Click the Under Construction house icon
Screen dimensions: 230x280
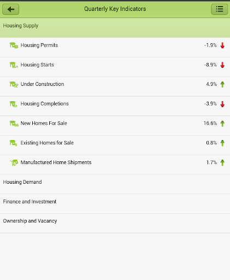(x=14, y=84)
